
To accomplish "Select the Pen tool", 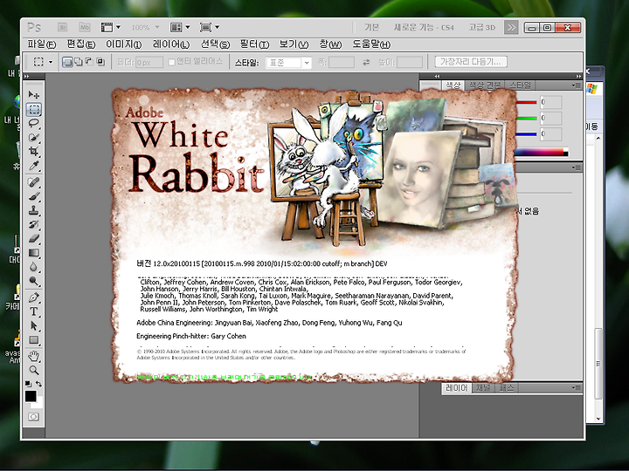I will (x=34, y=297).
